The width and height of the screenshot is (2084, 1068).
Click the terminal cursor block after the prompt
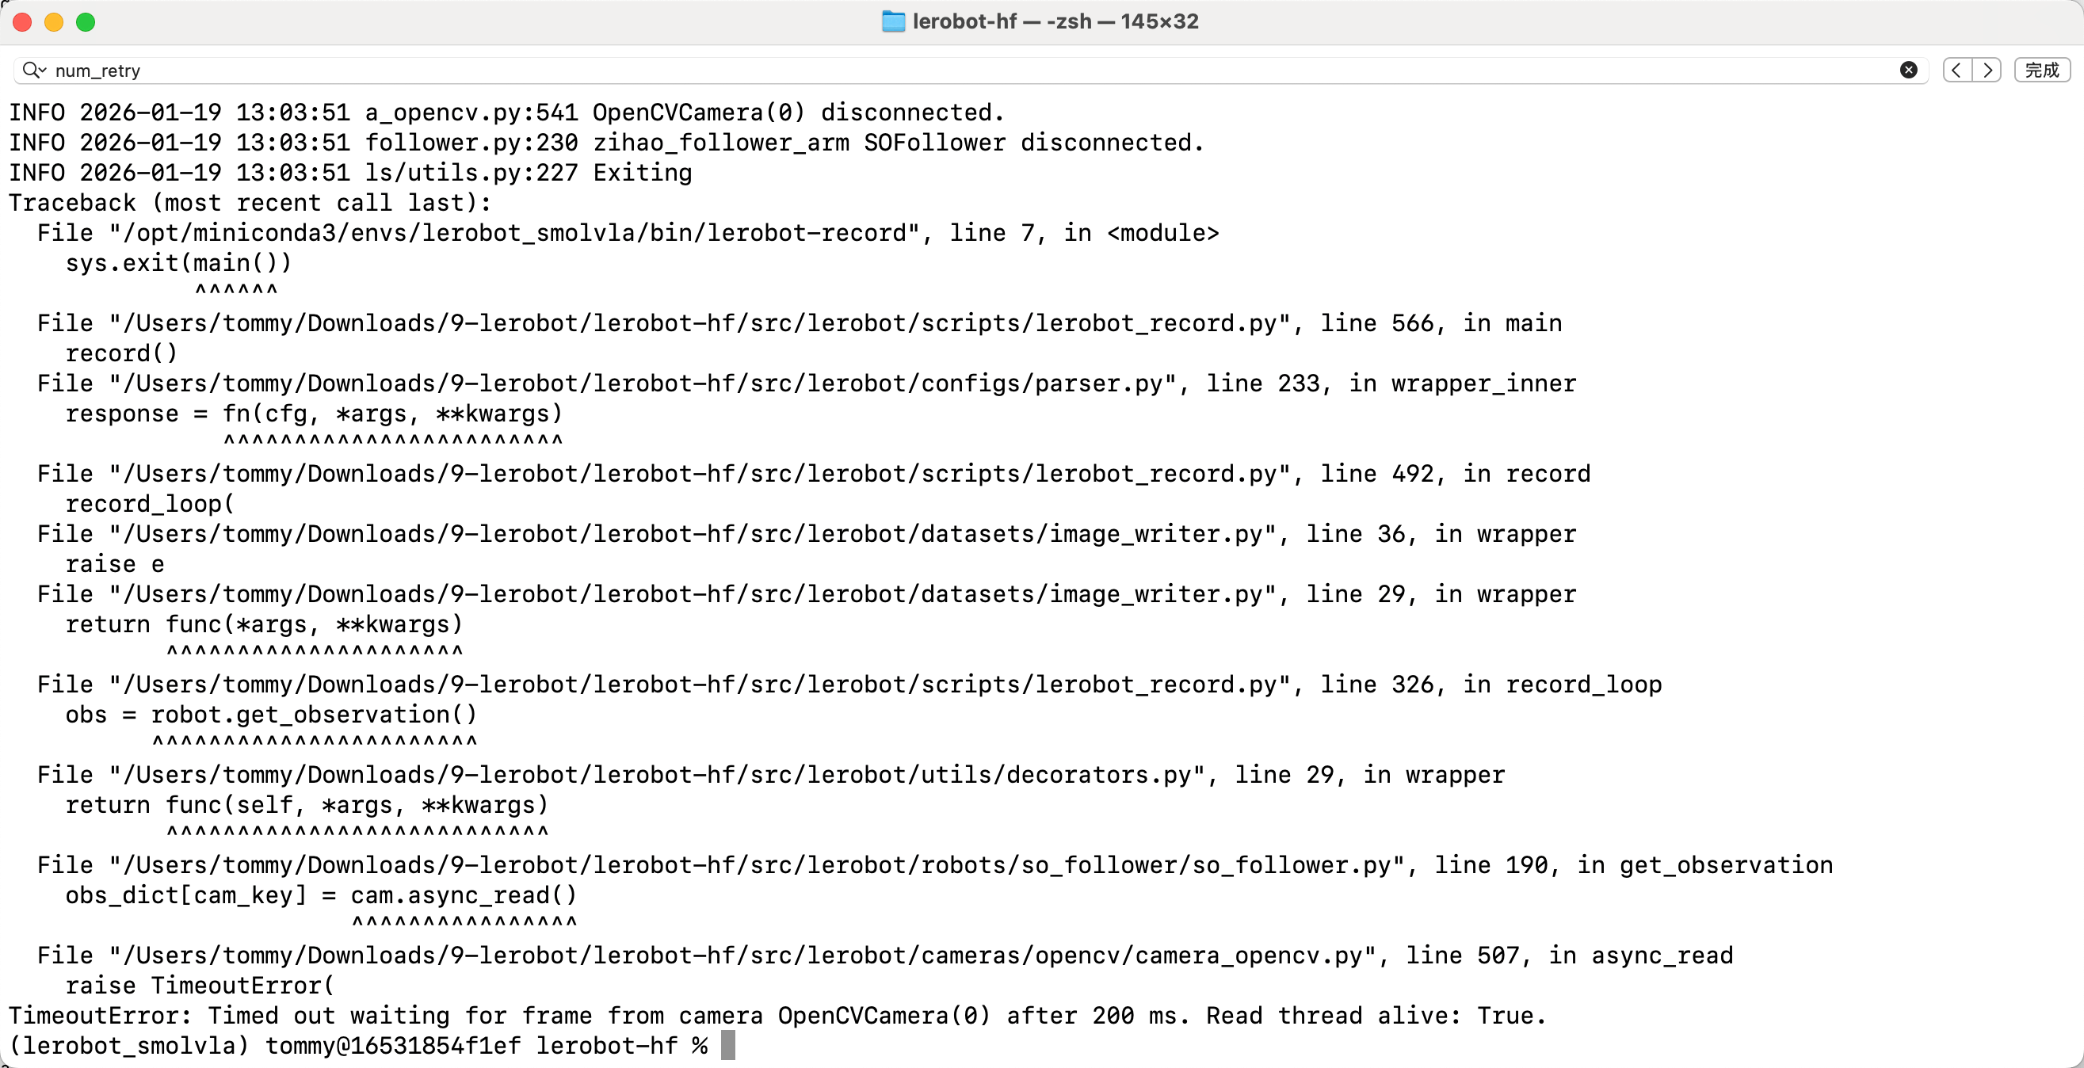(728, 1045)
